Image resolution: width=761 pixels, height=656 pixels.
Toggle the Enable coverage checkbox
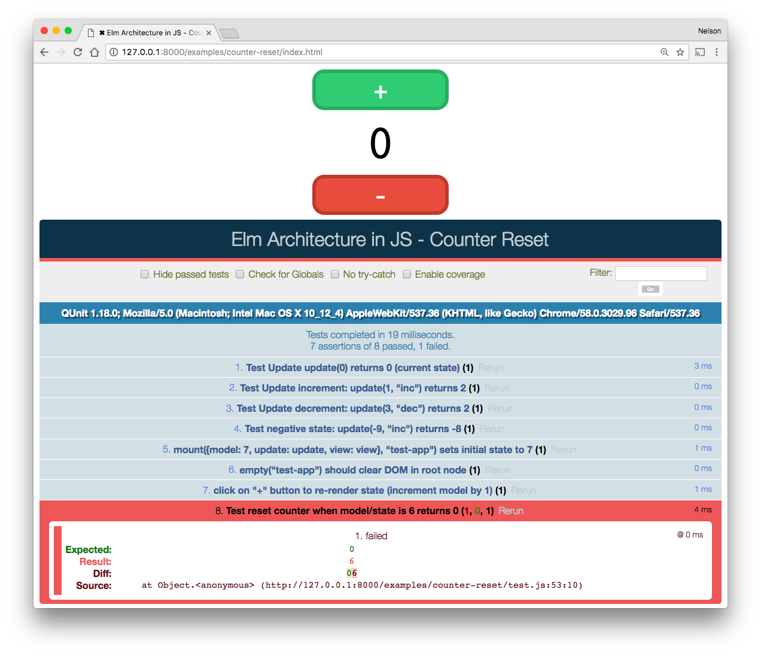coord(407,274)
